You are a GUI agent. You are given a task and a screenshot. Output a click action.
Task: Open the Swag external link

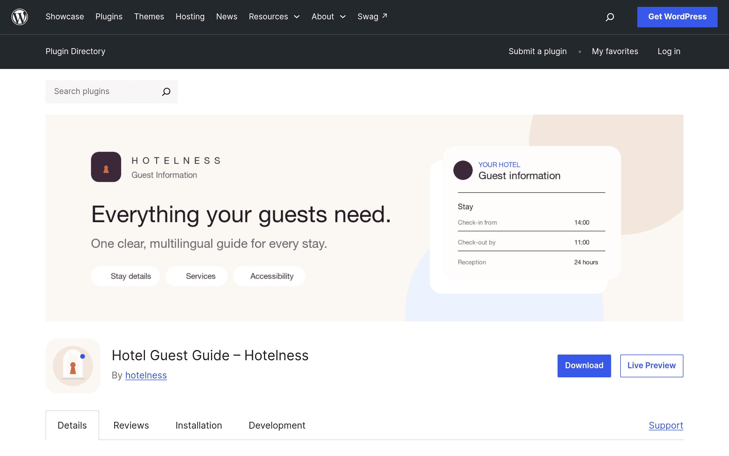point(372,17)
